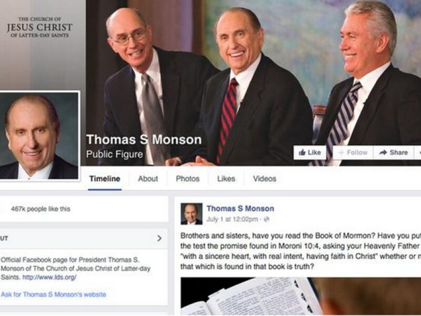This screenshot has height=316, width=421.
Task: Expand About section with chevron arrow
Action: (x=159, y=238)
